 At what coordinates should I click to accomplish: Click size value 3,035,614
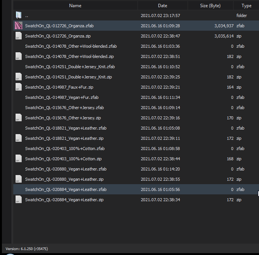(224, 36)
